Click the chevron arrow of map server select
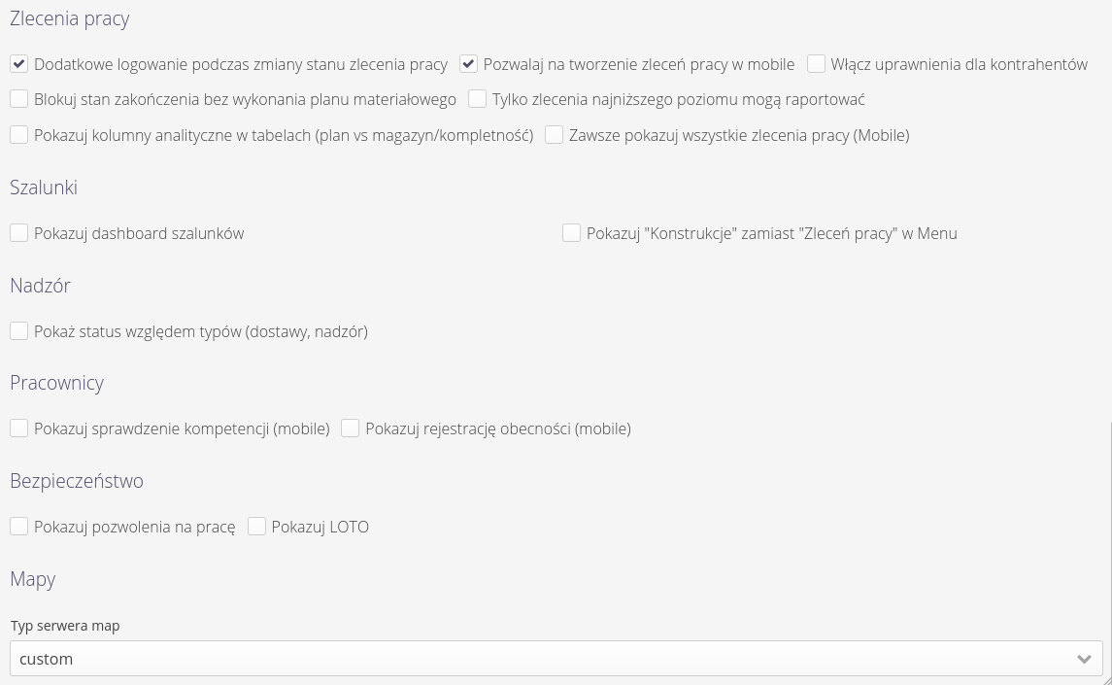1112x685 pixels. [x=1084, y=659]
